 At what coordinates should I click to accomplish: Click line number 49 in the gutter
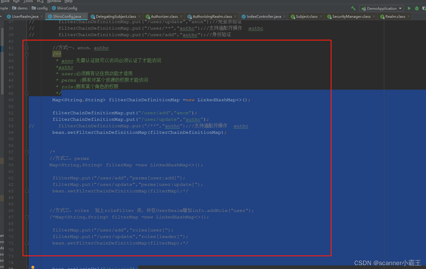11,100
